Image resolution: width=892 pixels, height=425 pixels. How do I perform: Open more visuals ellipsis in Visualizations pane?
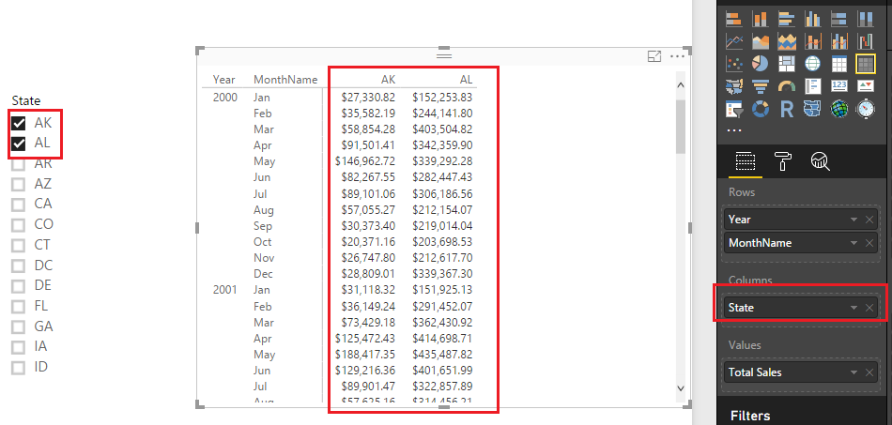coord(734,130)
